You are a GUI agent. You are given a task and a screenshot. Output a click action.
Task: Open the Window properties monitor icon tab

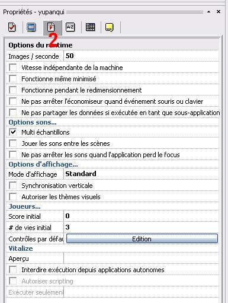coord(31,27)
